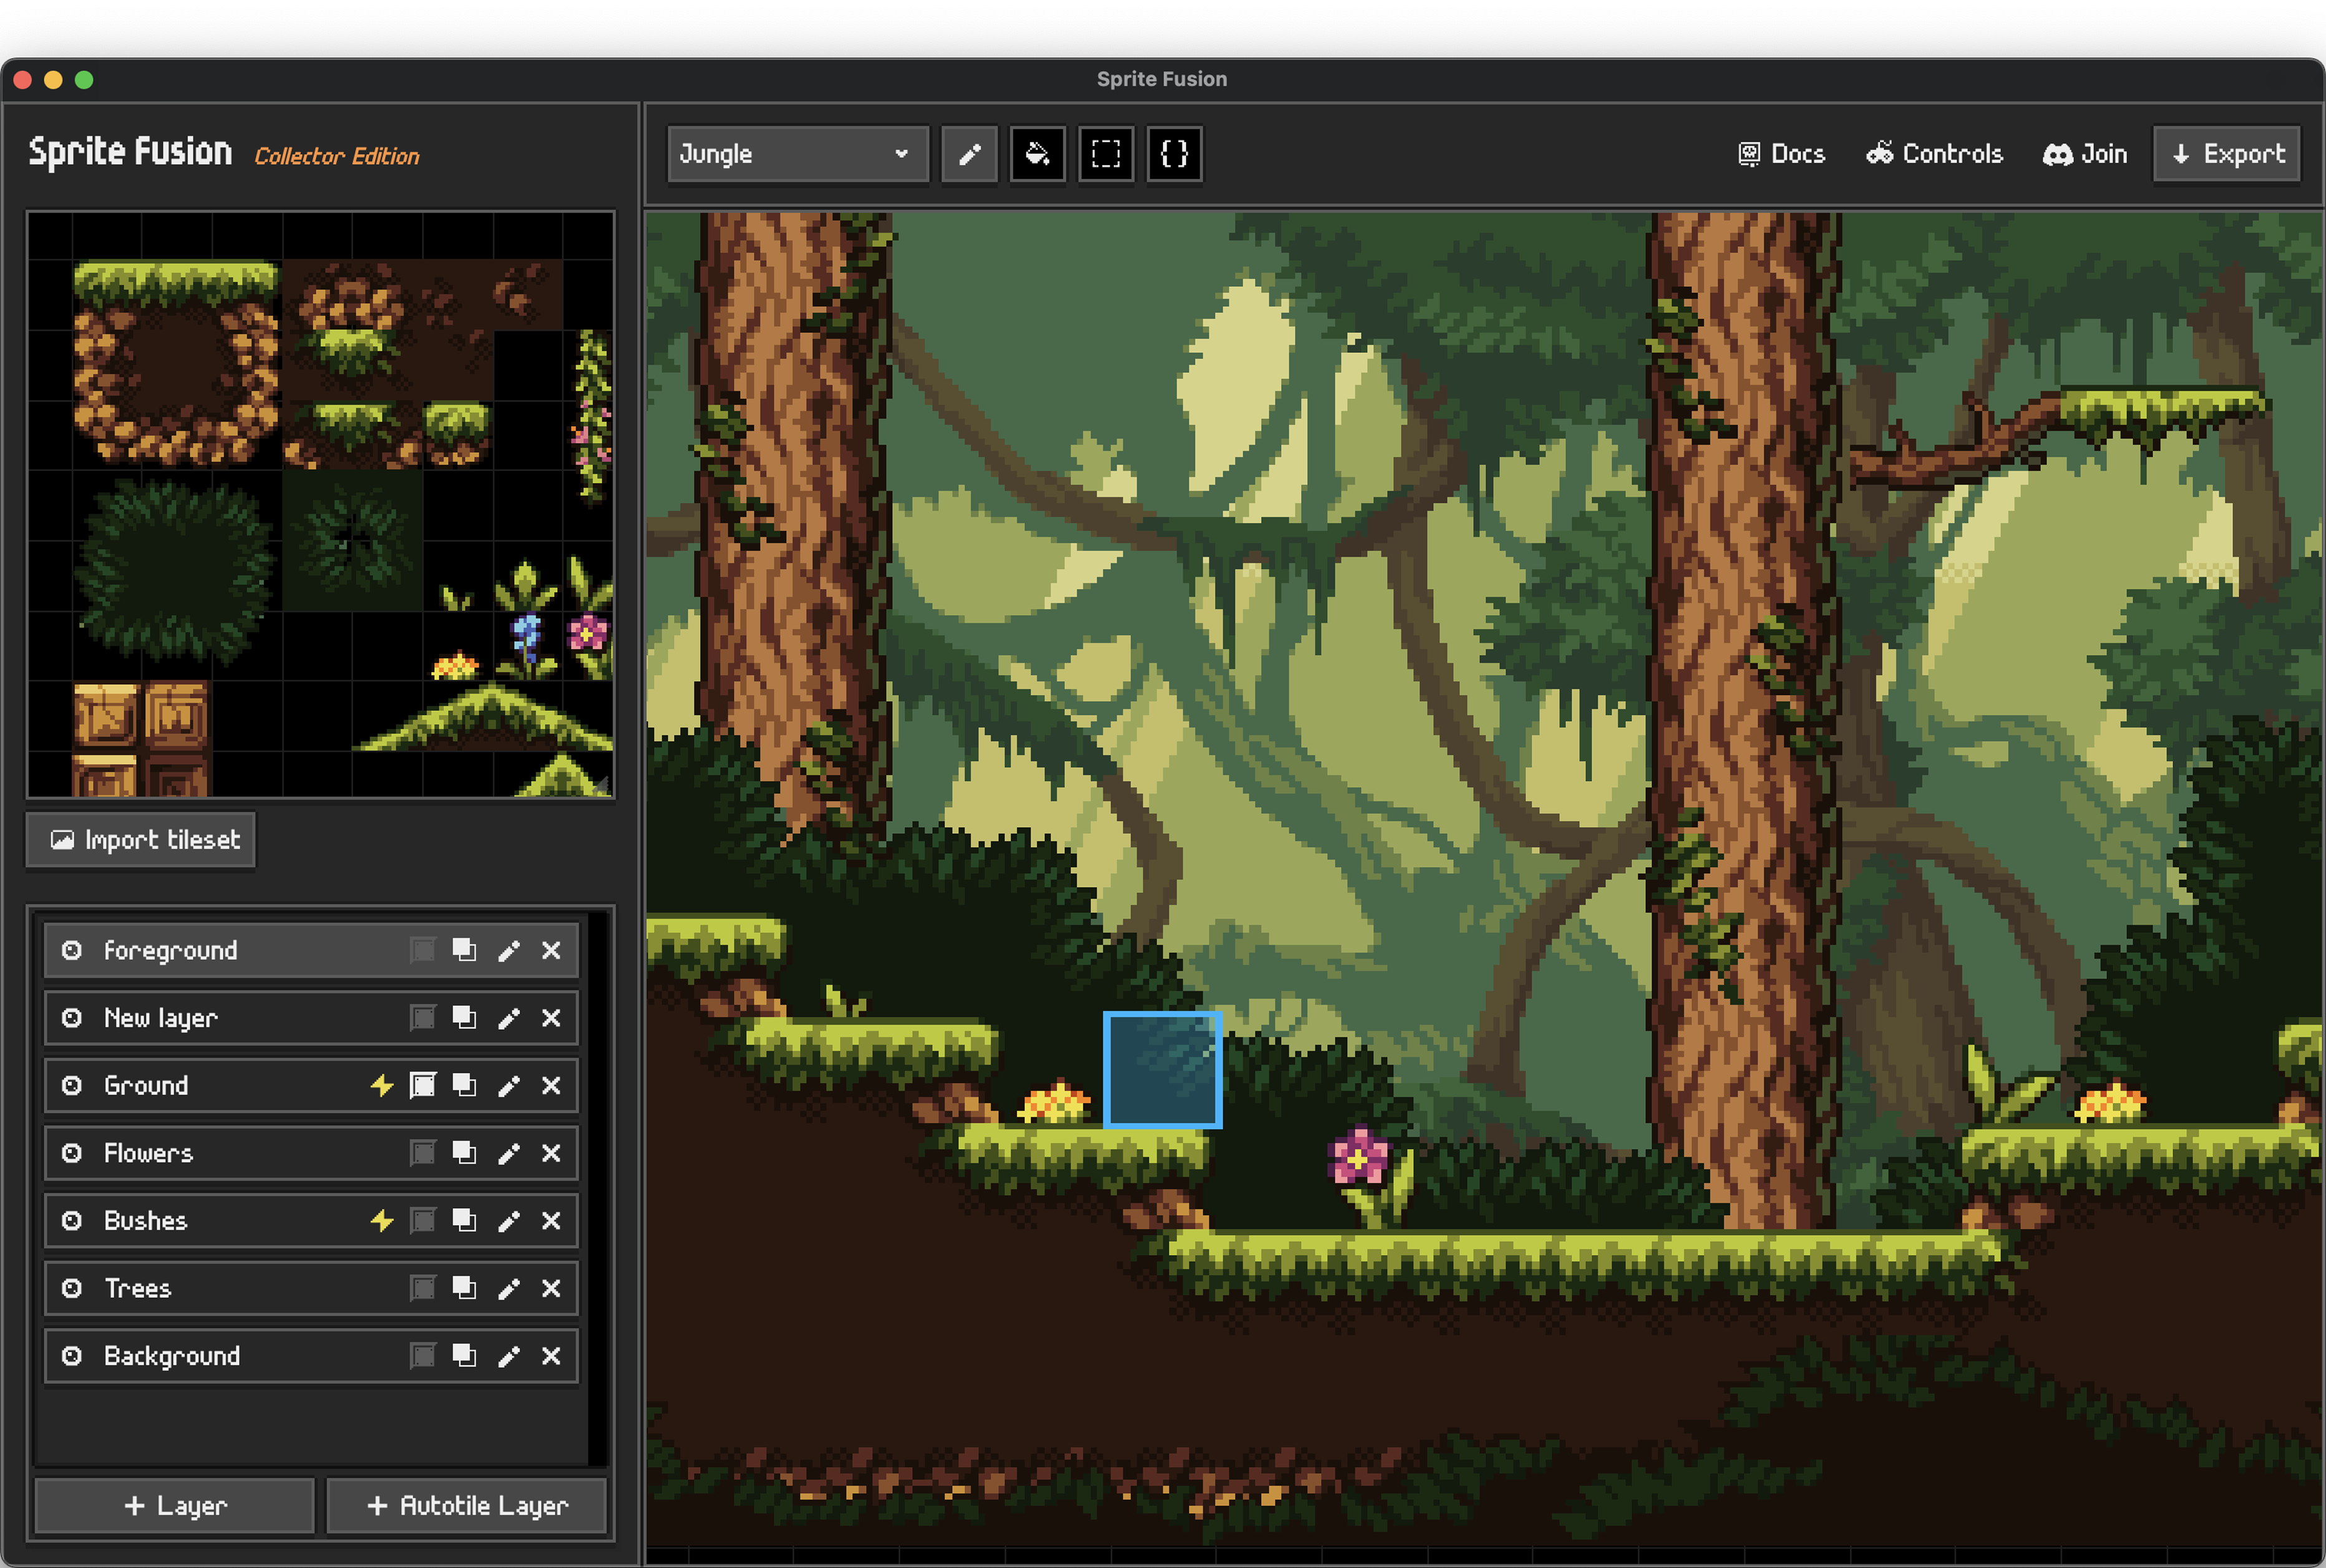The image size is (2326, 1568).
Task: Delete the Trees layer
Action: 551,1288
